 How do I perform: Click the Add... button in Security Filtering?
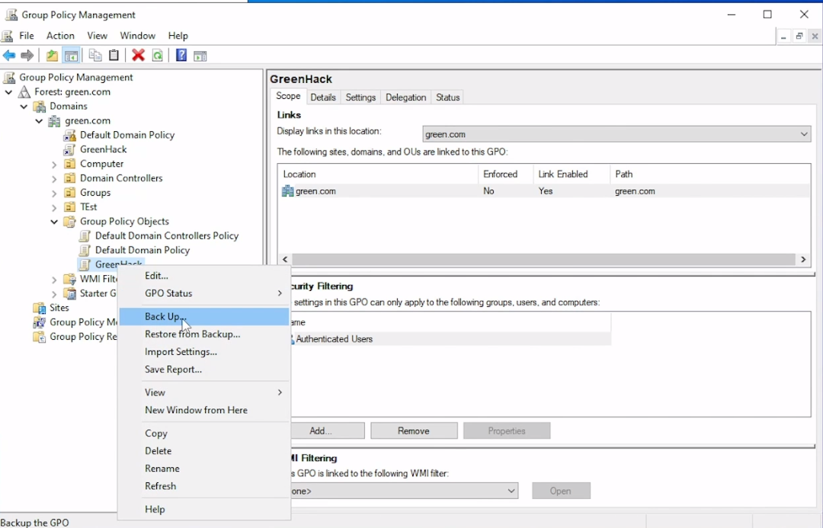coord(328,431)
